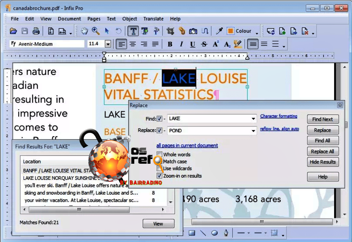
Task: Toggle Italic formatting
Action: [182, 44]
